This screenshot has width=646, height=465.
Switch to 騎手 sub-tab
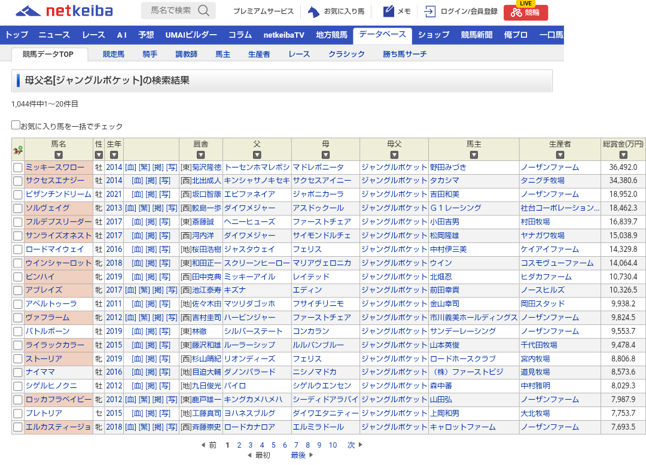tap(150, 54)
